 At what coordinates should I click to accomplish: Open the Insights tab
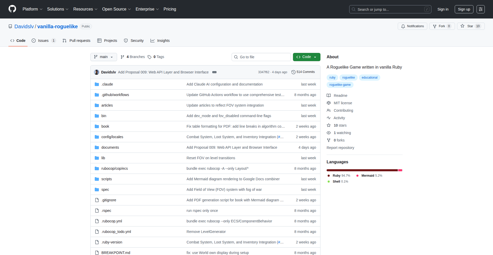pos(160,41)
